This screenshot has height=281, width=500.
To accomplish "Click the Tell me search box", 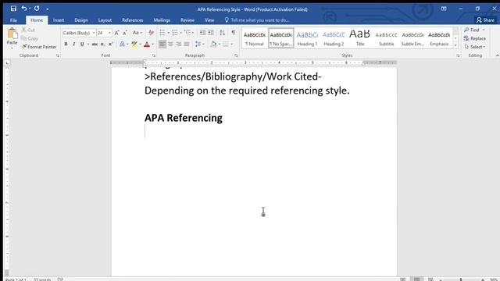I will [x=257, y=20].
